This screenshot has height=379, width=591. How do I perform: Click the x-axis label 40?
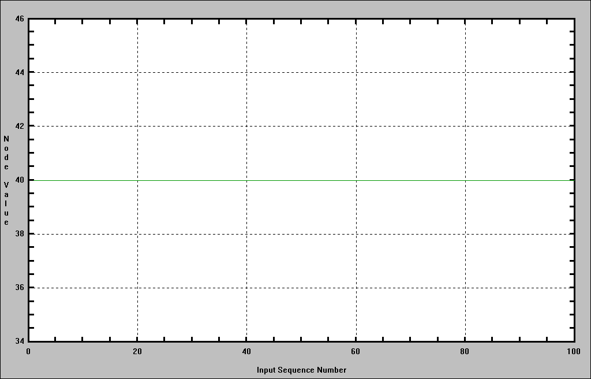click(246, 352)
